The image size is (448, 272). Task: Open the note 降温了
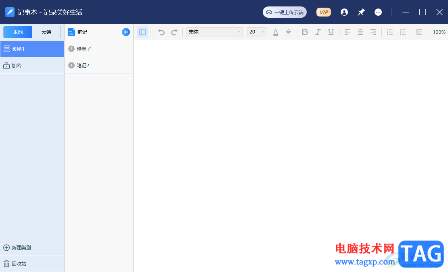(x=99, y=49)
